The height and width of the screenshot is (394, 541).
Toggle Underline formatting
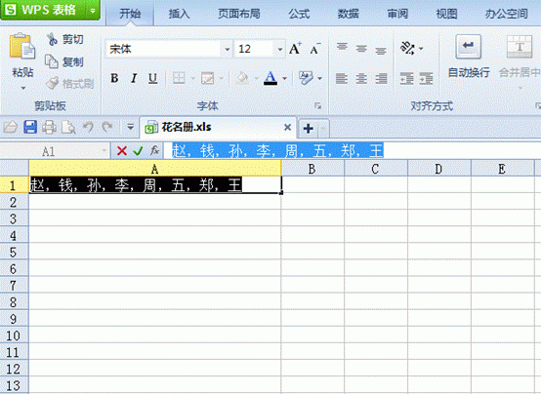(152, 78)
